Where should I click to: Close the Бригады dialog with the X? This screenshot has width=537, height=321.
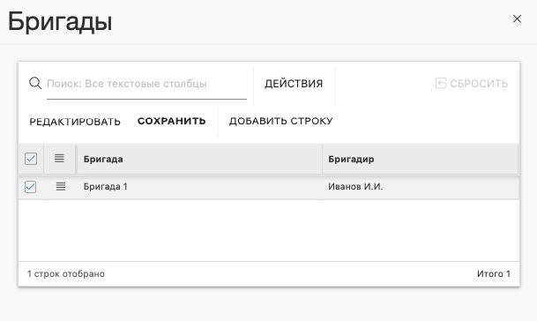point(517,19)
